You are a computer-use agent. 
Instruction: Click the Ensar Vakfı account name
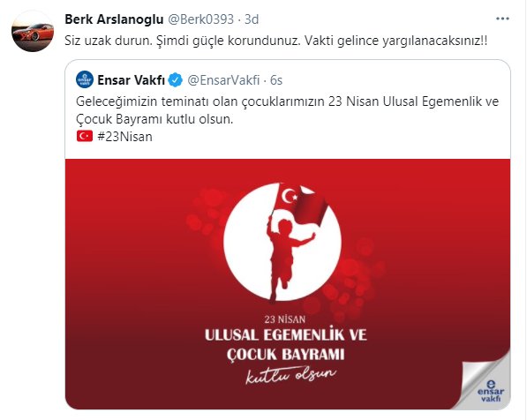(131, 80)
